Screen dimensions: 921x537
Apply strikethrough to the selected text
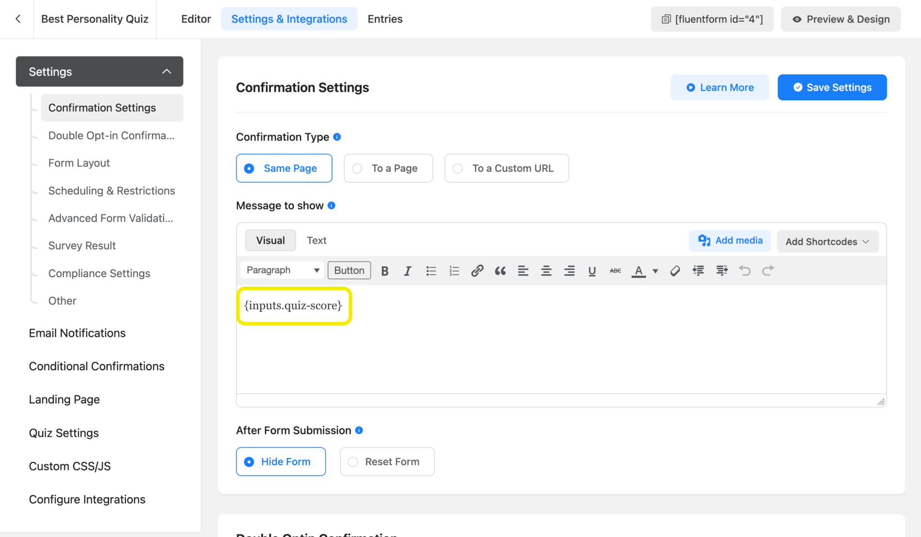coord(615,270)
